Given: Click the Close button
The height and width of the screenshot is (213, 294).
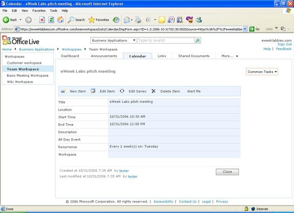Looking at the screenshot, I should [x=227, y=172].
